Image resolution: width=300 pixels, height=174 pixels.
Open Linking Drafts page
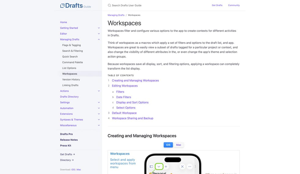70,85
